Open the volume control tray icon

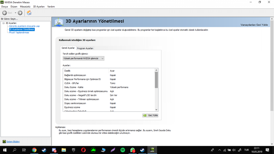(x=234, y=150)
